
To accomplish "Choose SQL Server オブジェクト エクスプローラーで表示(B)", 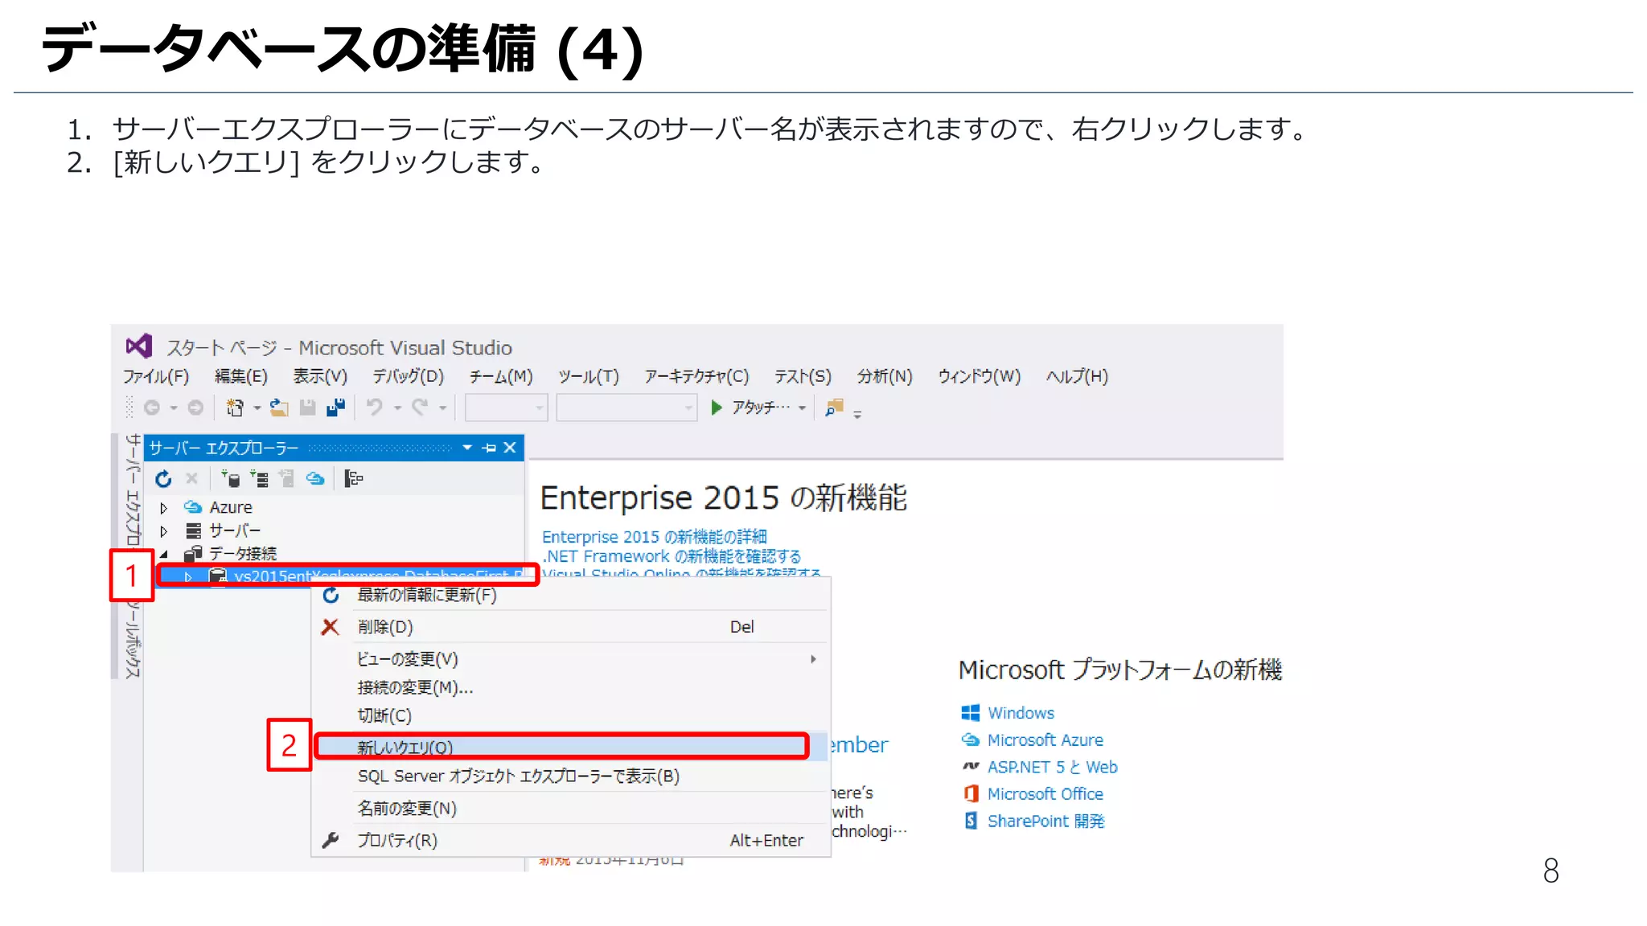I will pyautogui.click(x=571, y=776).
